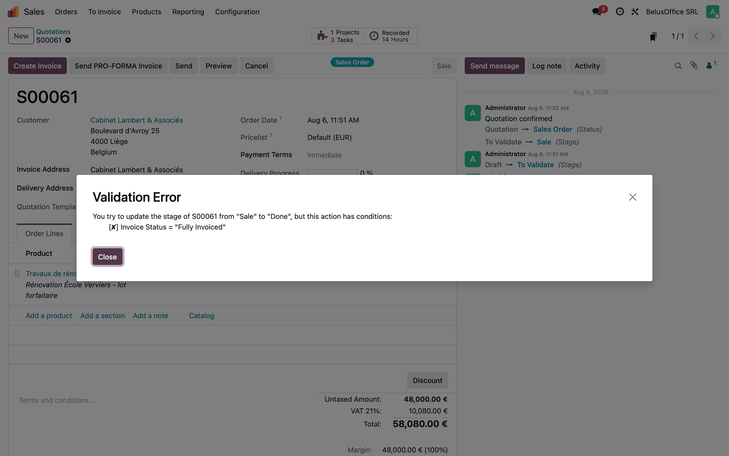The width and height of the screenshot is (729, 456).
Task: Select the Order Lines tab
Action: point(44,234)
